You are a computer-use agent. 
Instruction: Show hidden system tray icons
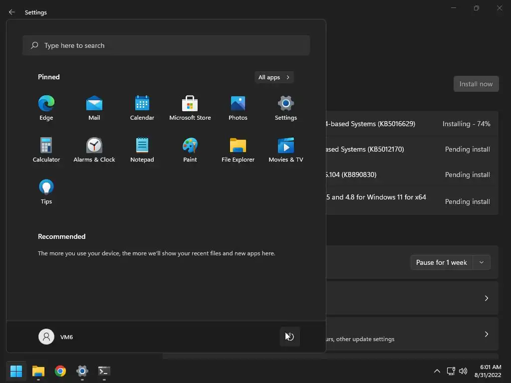tap(437, 371)
